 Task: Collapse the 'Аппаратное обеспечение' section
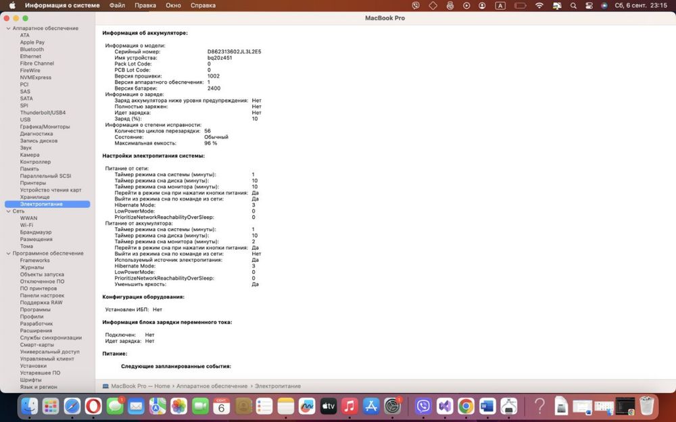(8, 28)
